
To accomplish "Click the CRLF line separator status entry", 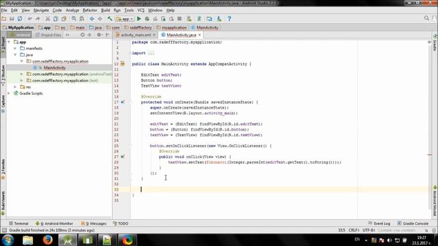I will pyautogui.click(x=354, y=230).
